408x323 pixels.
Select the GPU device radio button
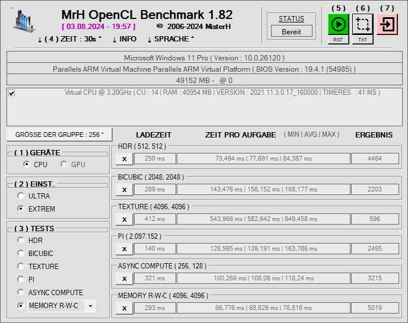pyautogui.click(x=64, y=164)
